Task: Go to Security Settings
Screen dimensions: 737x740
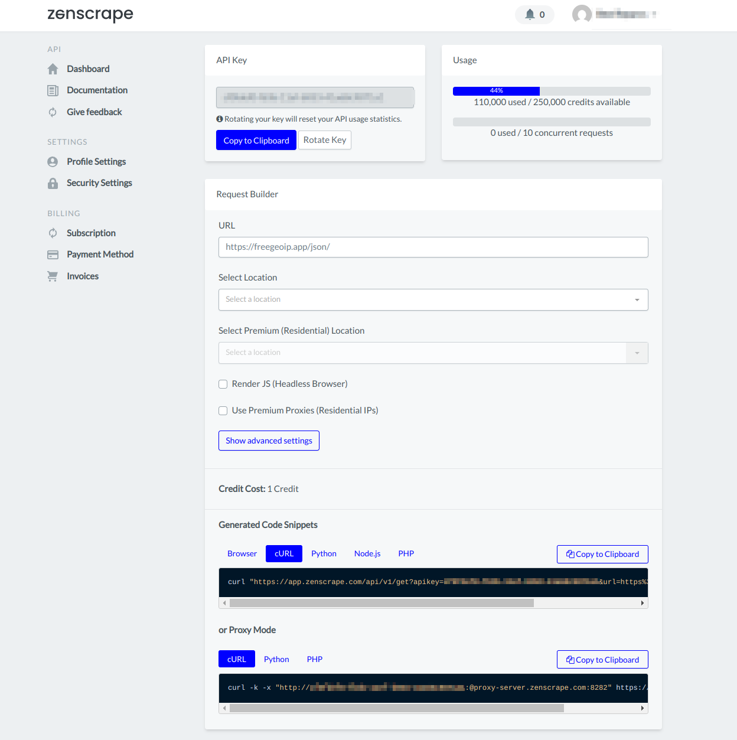Action: [99, 183]
